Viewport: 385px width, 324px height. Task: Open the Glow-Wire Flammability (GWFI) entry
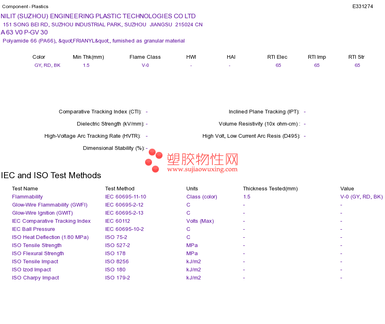pyautogui.click(x=50, y=205)
